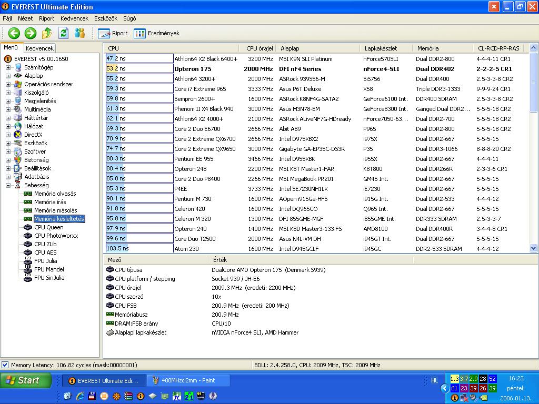Click the Refresh icon in toolbar
This screenshot has height=404, width=539.
(x=64, y=33)
